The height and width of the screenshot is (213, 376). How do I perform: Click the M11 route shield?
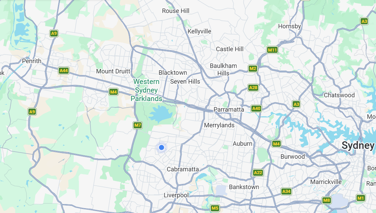click(273, 50)
